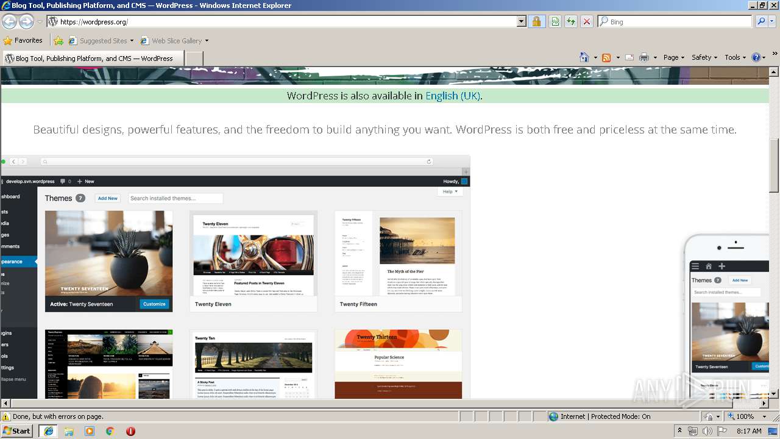This screenshot has height=439, width=780.
Task: Open a new blank tab
Action: pyautogui.click(x=194, y=59)
